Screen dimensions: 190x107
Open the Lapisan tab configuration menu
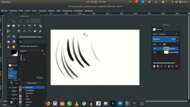click(178, 29)
